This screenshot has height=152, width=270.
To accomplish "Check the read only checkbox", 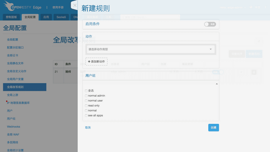I will click(86, 106).
